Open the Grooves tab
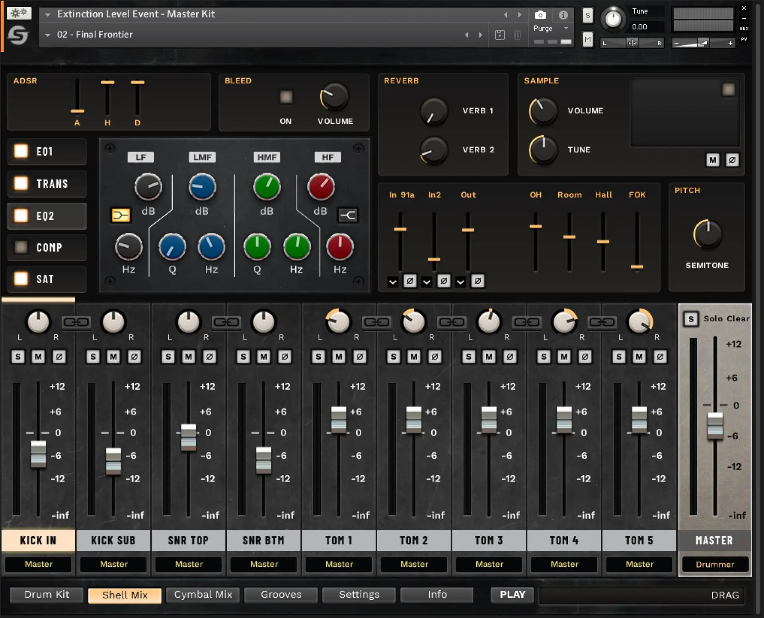This screenshot has height=618, width=764. [x=281, y=595]
